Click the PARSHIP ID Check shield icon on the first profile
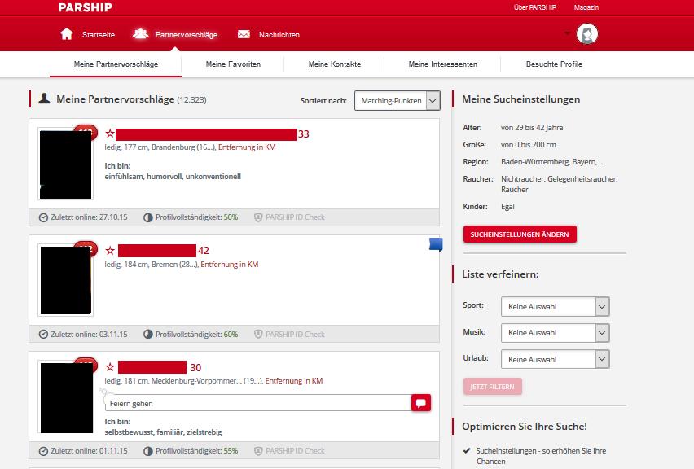This screenshot has height=469, width=694. click(258, 217)
